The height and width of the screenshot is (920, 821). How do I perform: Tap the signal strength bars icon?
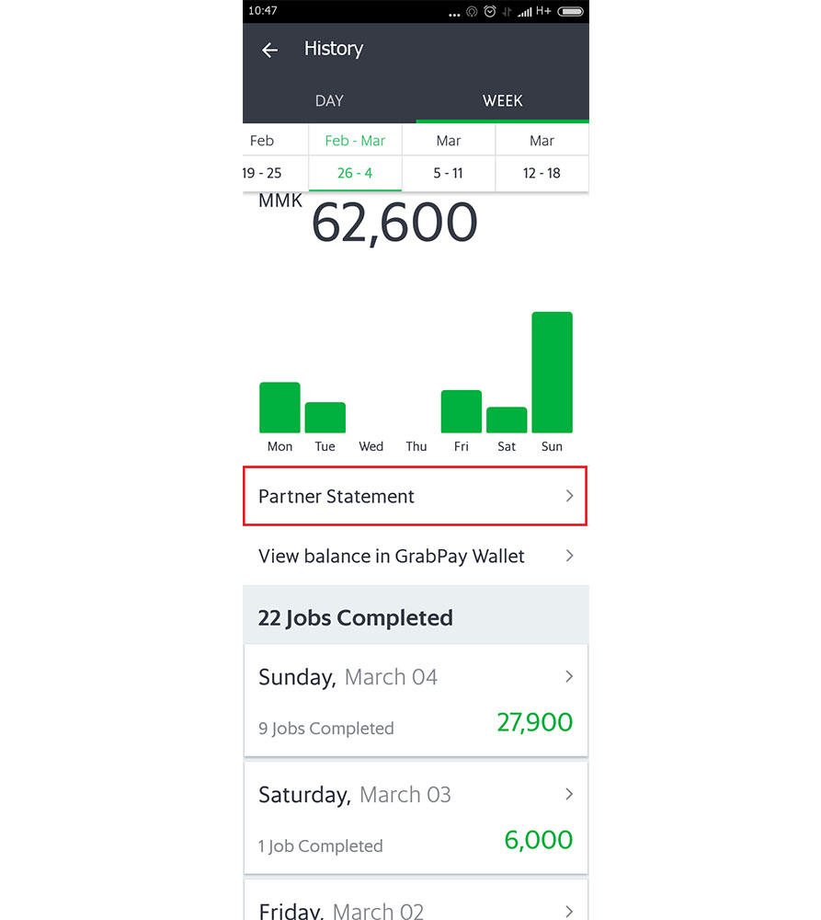525,12
